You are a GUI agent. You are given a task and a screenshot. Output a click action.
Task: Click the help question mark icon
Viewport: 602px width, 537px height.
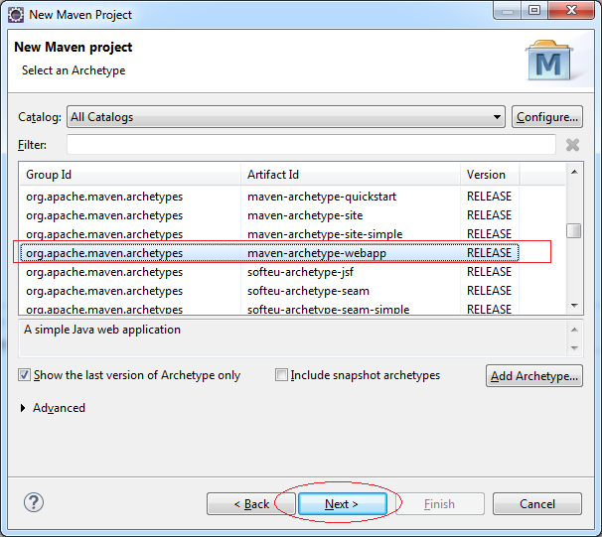[34, 502]
